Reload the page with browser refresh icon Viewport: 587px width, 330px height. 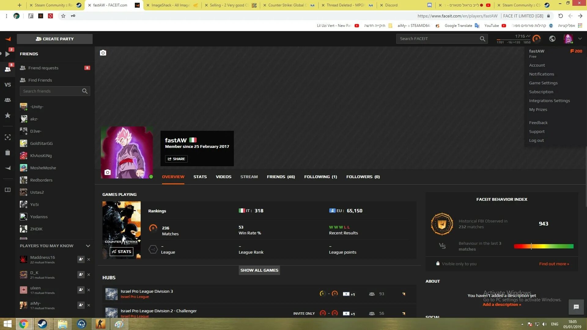coord(560,16)
